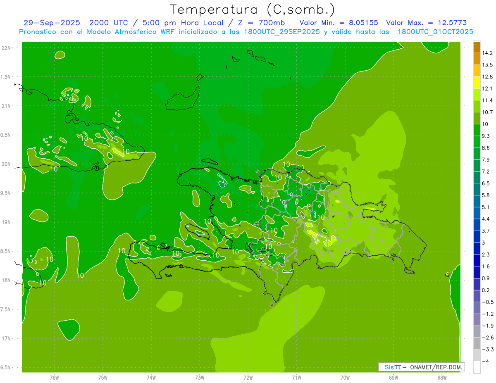This screenshot has height=383, width=496.
Task: Click the '-0.5' colorbar value
Action: pos(488,302)
